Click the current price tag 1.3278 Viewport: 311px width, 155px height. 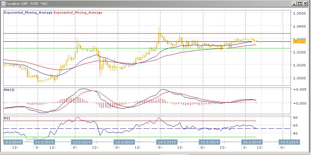click(x=298, y=41)
